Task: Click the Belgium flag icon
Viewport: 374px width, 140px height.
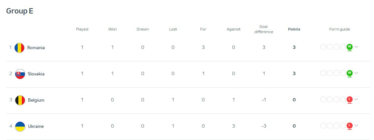Action: [20, 100]
